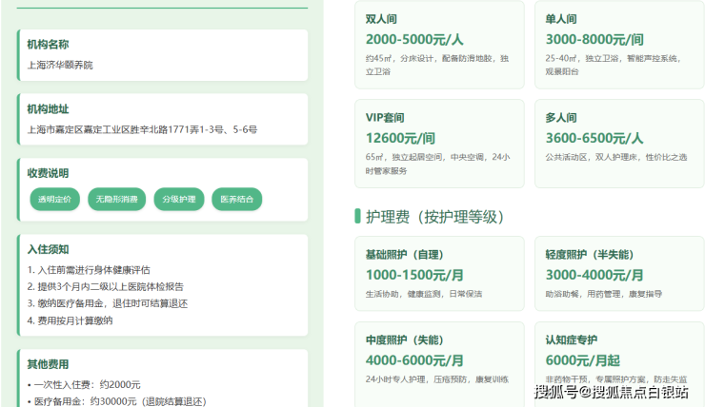Open the 单人间 room card title

click(561, 19)
